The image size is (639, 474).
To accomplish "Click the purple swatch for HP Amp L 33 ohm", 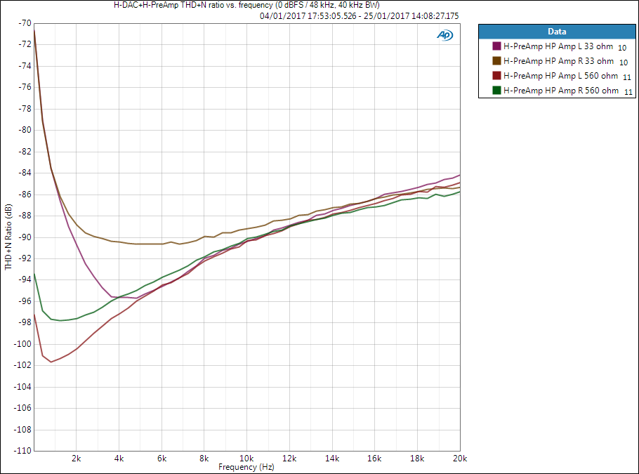I will [496, 46].
